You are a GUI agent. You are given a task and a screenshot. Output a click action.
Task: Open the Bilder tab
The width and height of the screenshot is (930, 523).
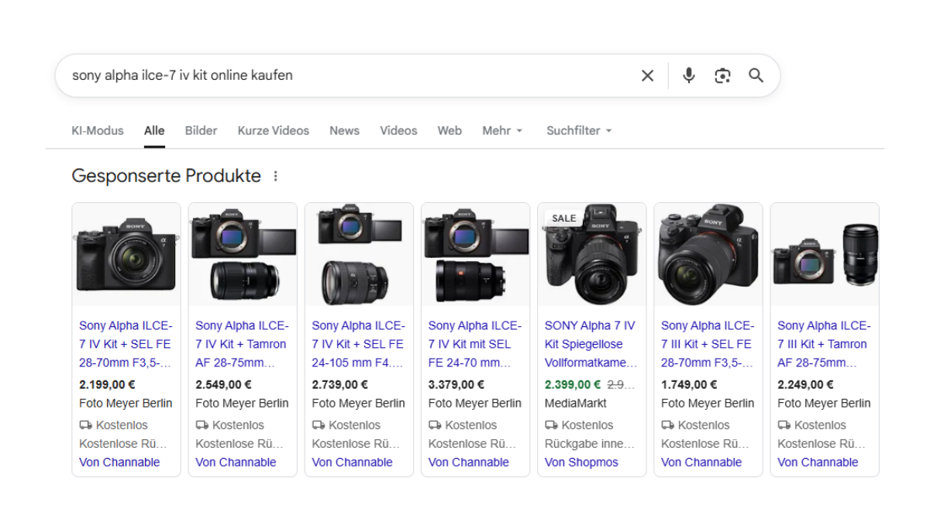coord(201,131)
